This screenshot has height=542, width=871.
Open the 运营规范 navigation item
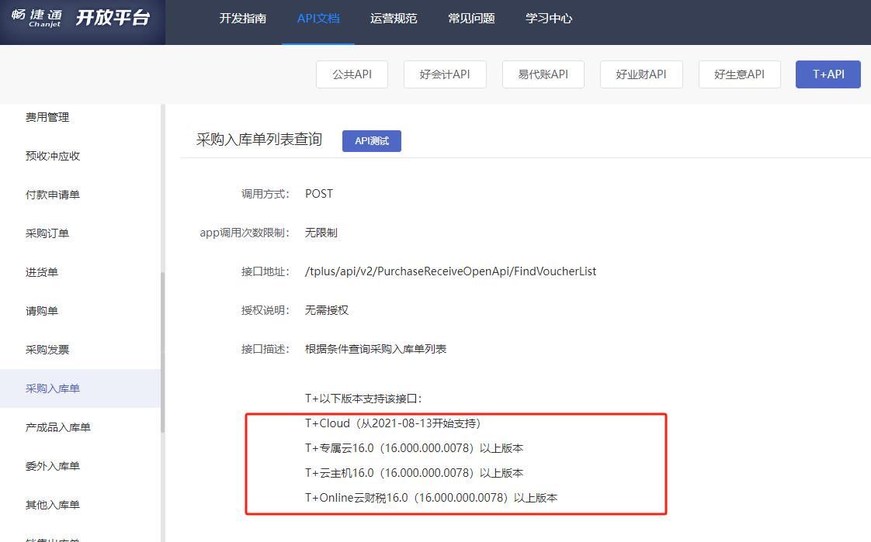[x=394, y=19]
